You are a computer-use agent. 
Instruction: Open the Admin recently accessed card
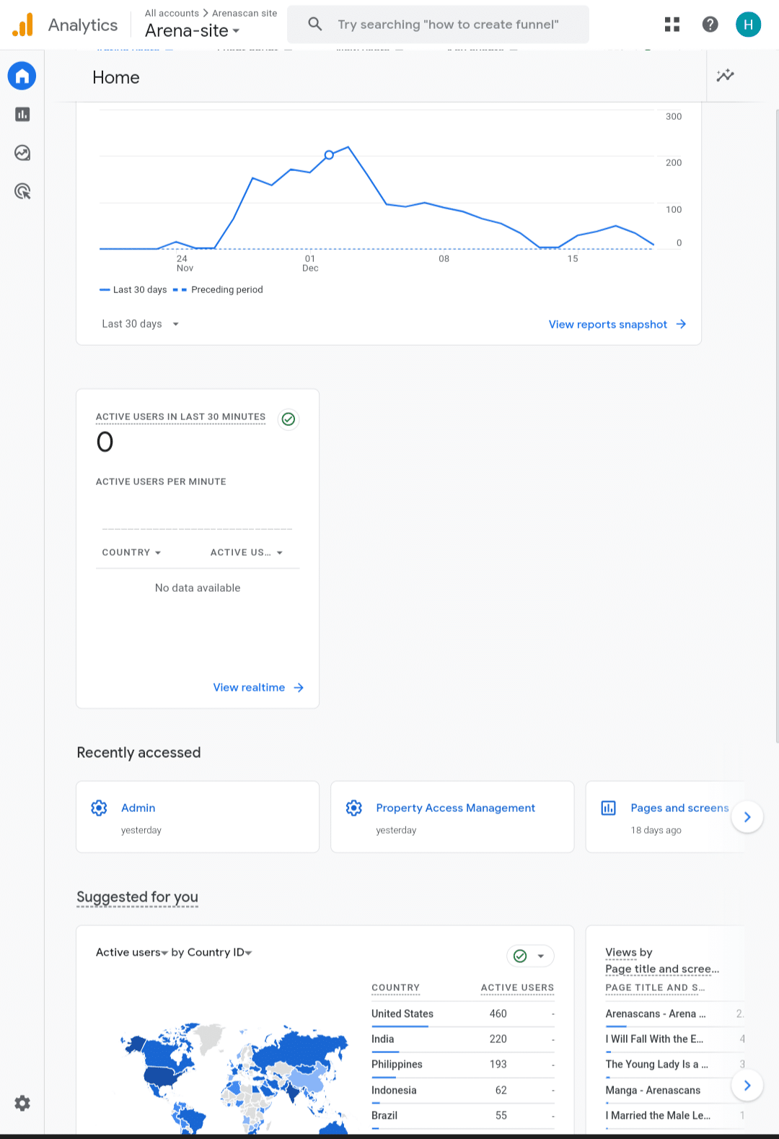pos(198,817)
